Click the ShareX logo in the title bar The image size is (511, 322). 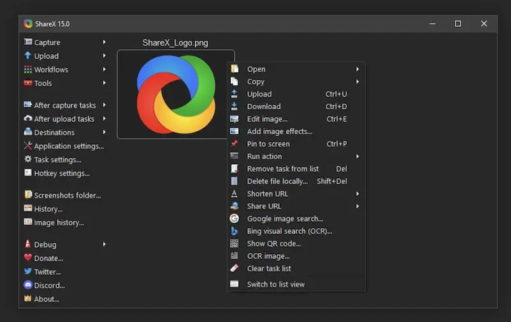tap(28, 24)
